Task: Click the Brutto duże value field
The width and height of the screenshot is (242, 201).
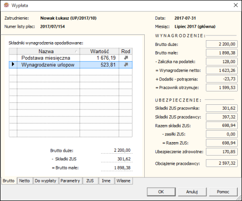Action: pos(222,44)
